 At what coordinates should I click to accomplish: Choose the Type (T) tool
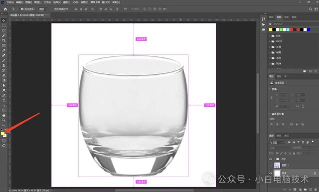(3, 100)
